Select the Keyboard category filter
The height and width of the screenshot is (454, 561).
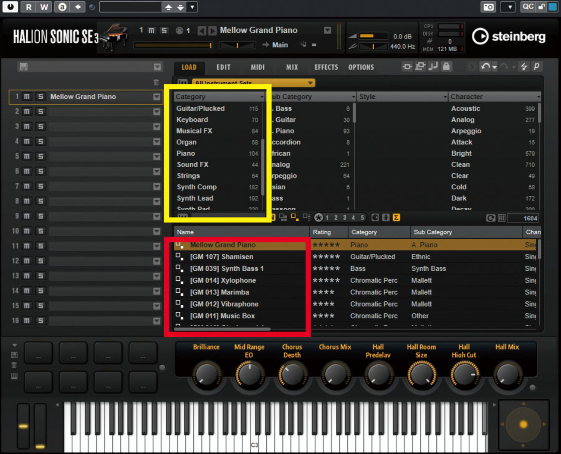point(217,120)
